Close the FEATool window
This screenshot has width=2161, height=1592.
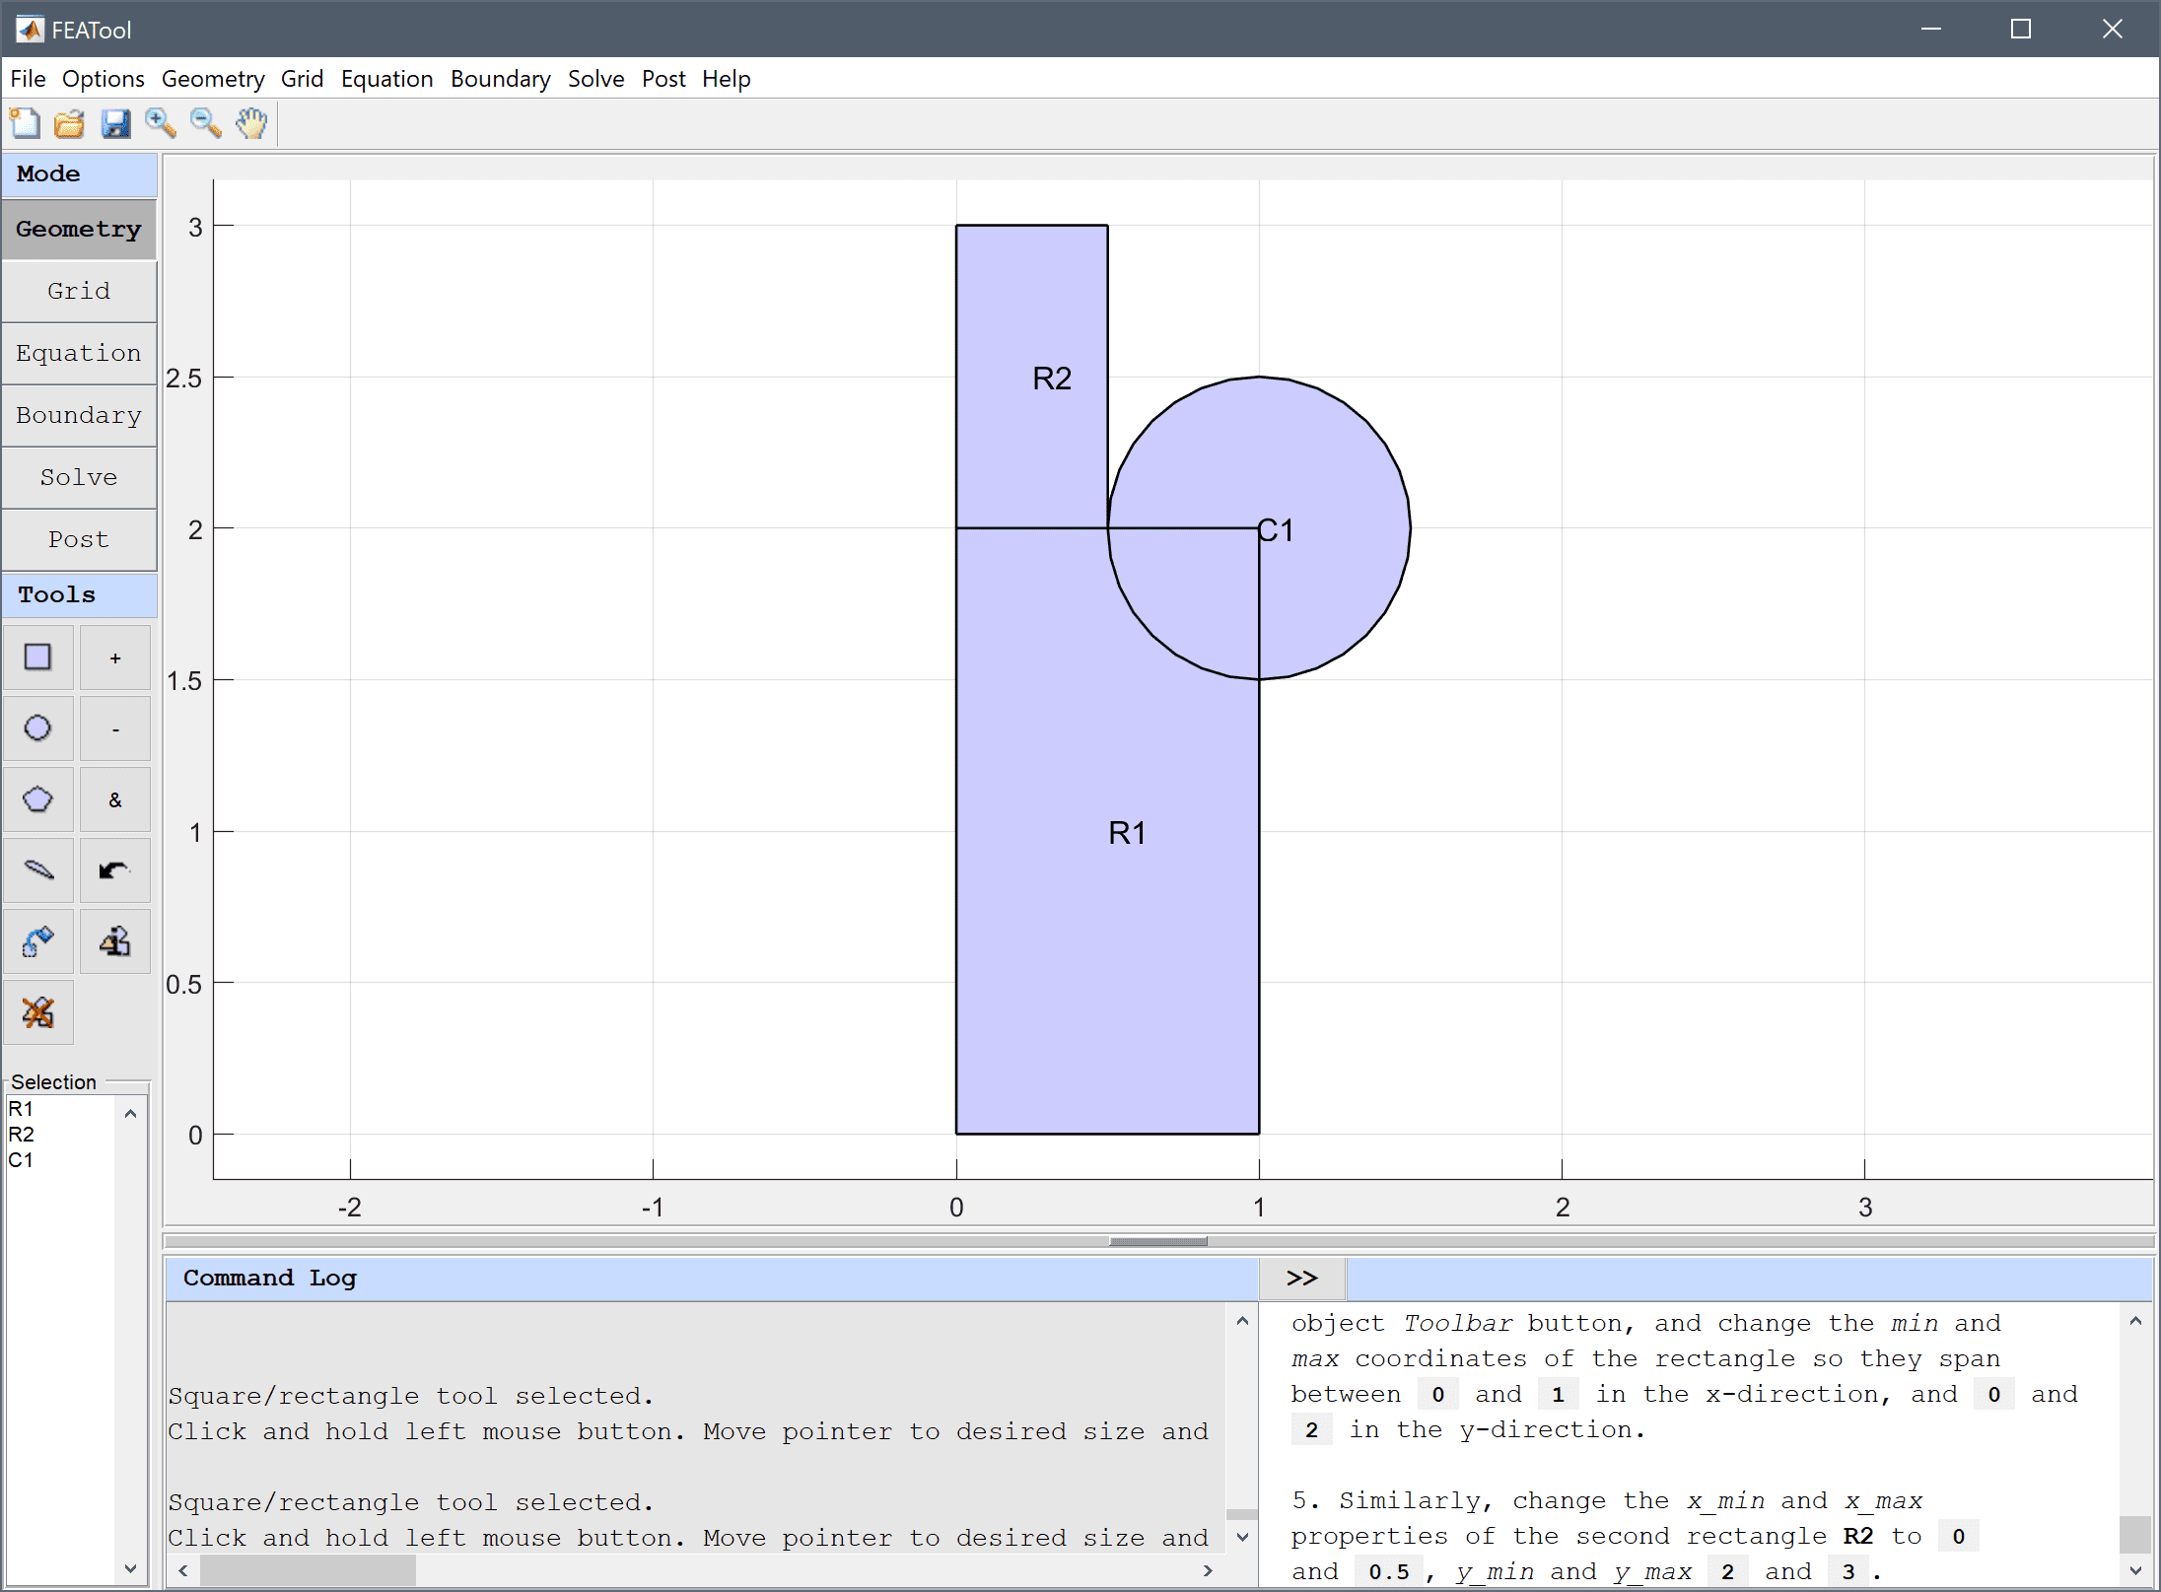(x=2112, y=29)
